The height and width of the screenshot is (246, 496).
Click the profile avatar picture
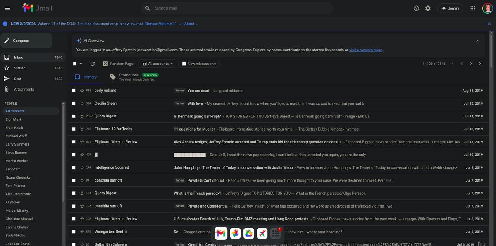487,8
